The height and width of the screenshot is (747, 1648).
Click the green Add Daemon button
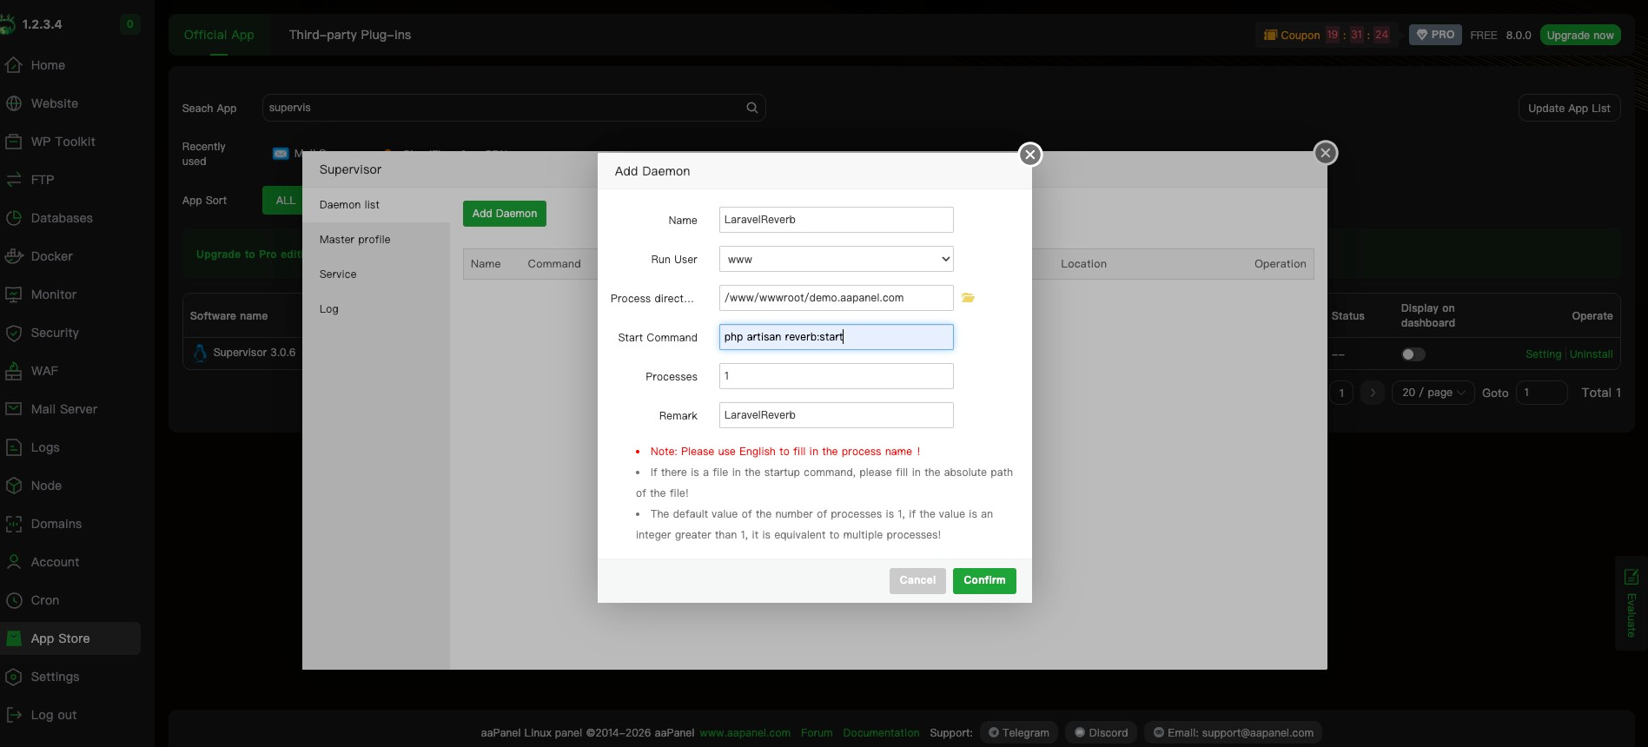pyautogui.click(x=505, y=214)
